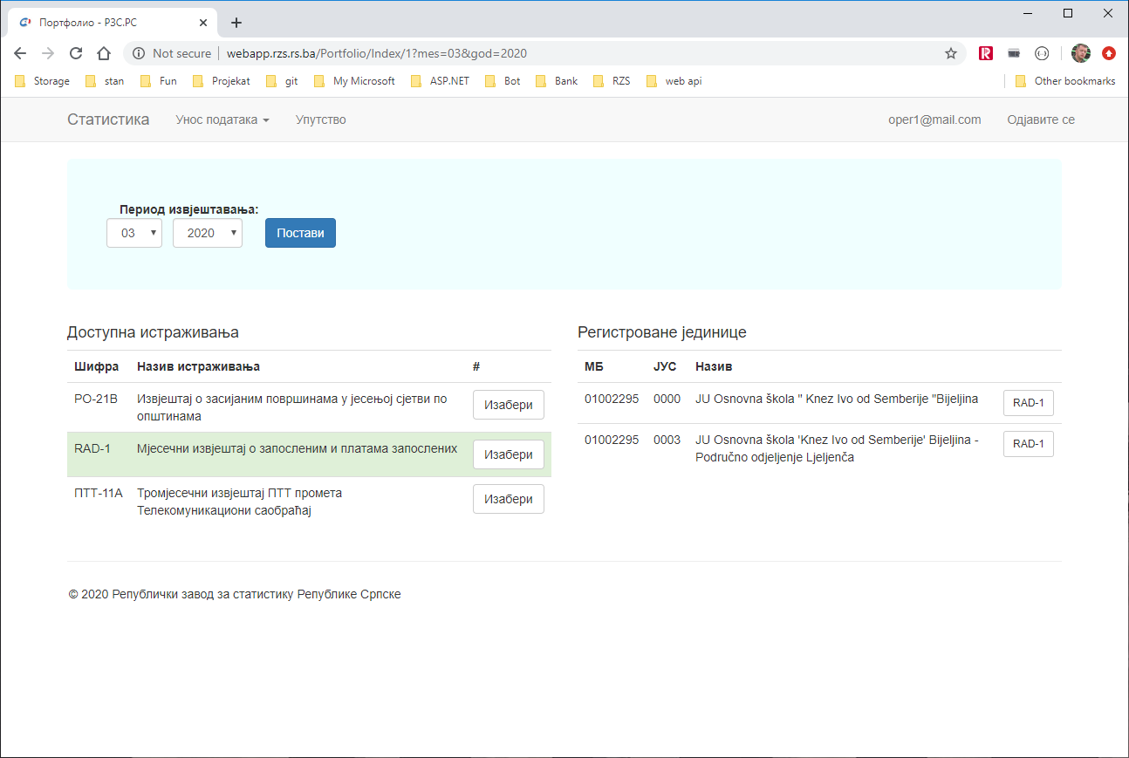Screen dimensions: 1129x758
Task: Click the browser address bar URL
Action: 375,53
